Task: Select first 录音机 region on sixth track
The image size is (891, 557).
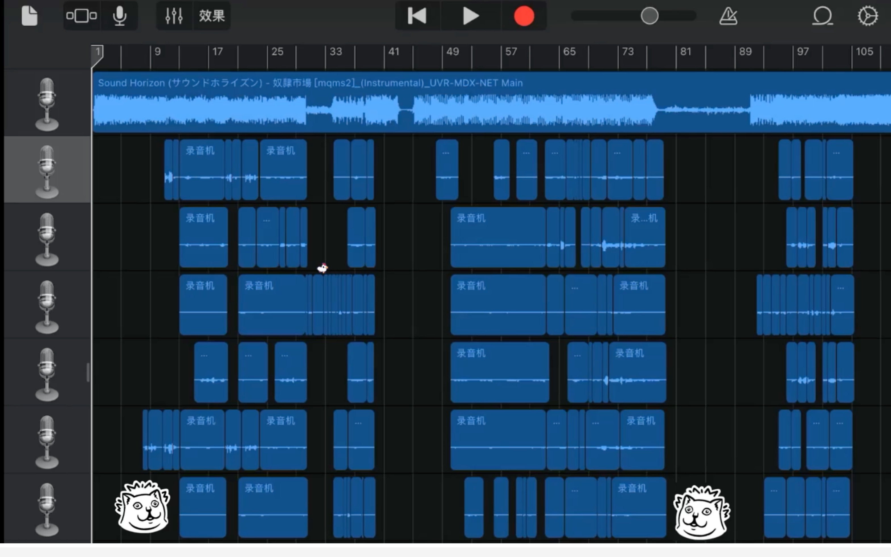Action: pos(202,440)
